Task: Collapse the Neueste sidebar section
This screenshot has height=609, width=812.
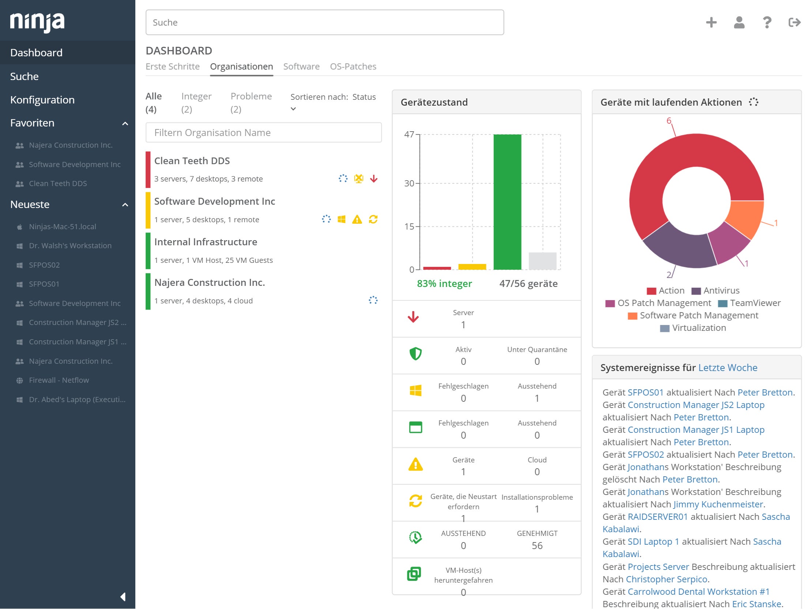Action: coord(125,205)
